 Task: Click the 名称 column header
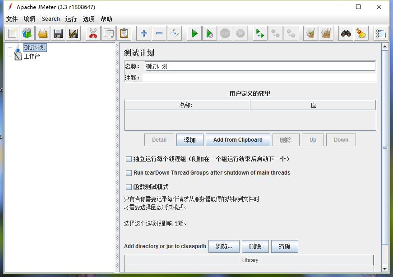pyautogui.click(x=187, y=105)
